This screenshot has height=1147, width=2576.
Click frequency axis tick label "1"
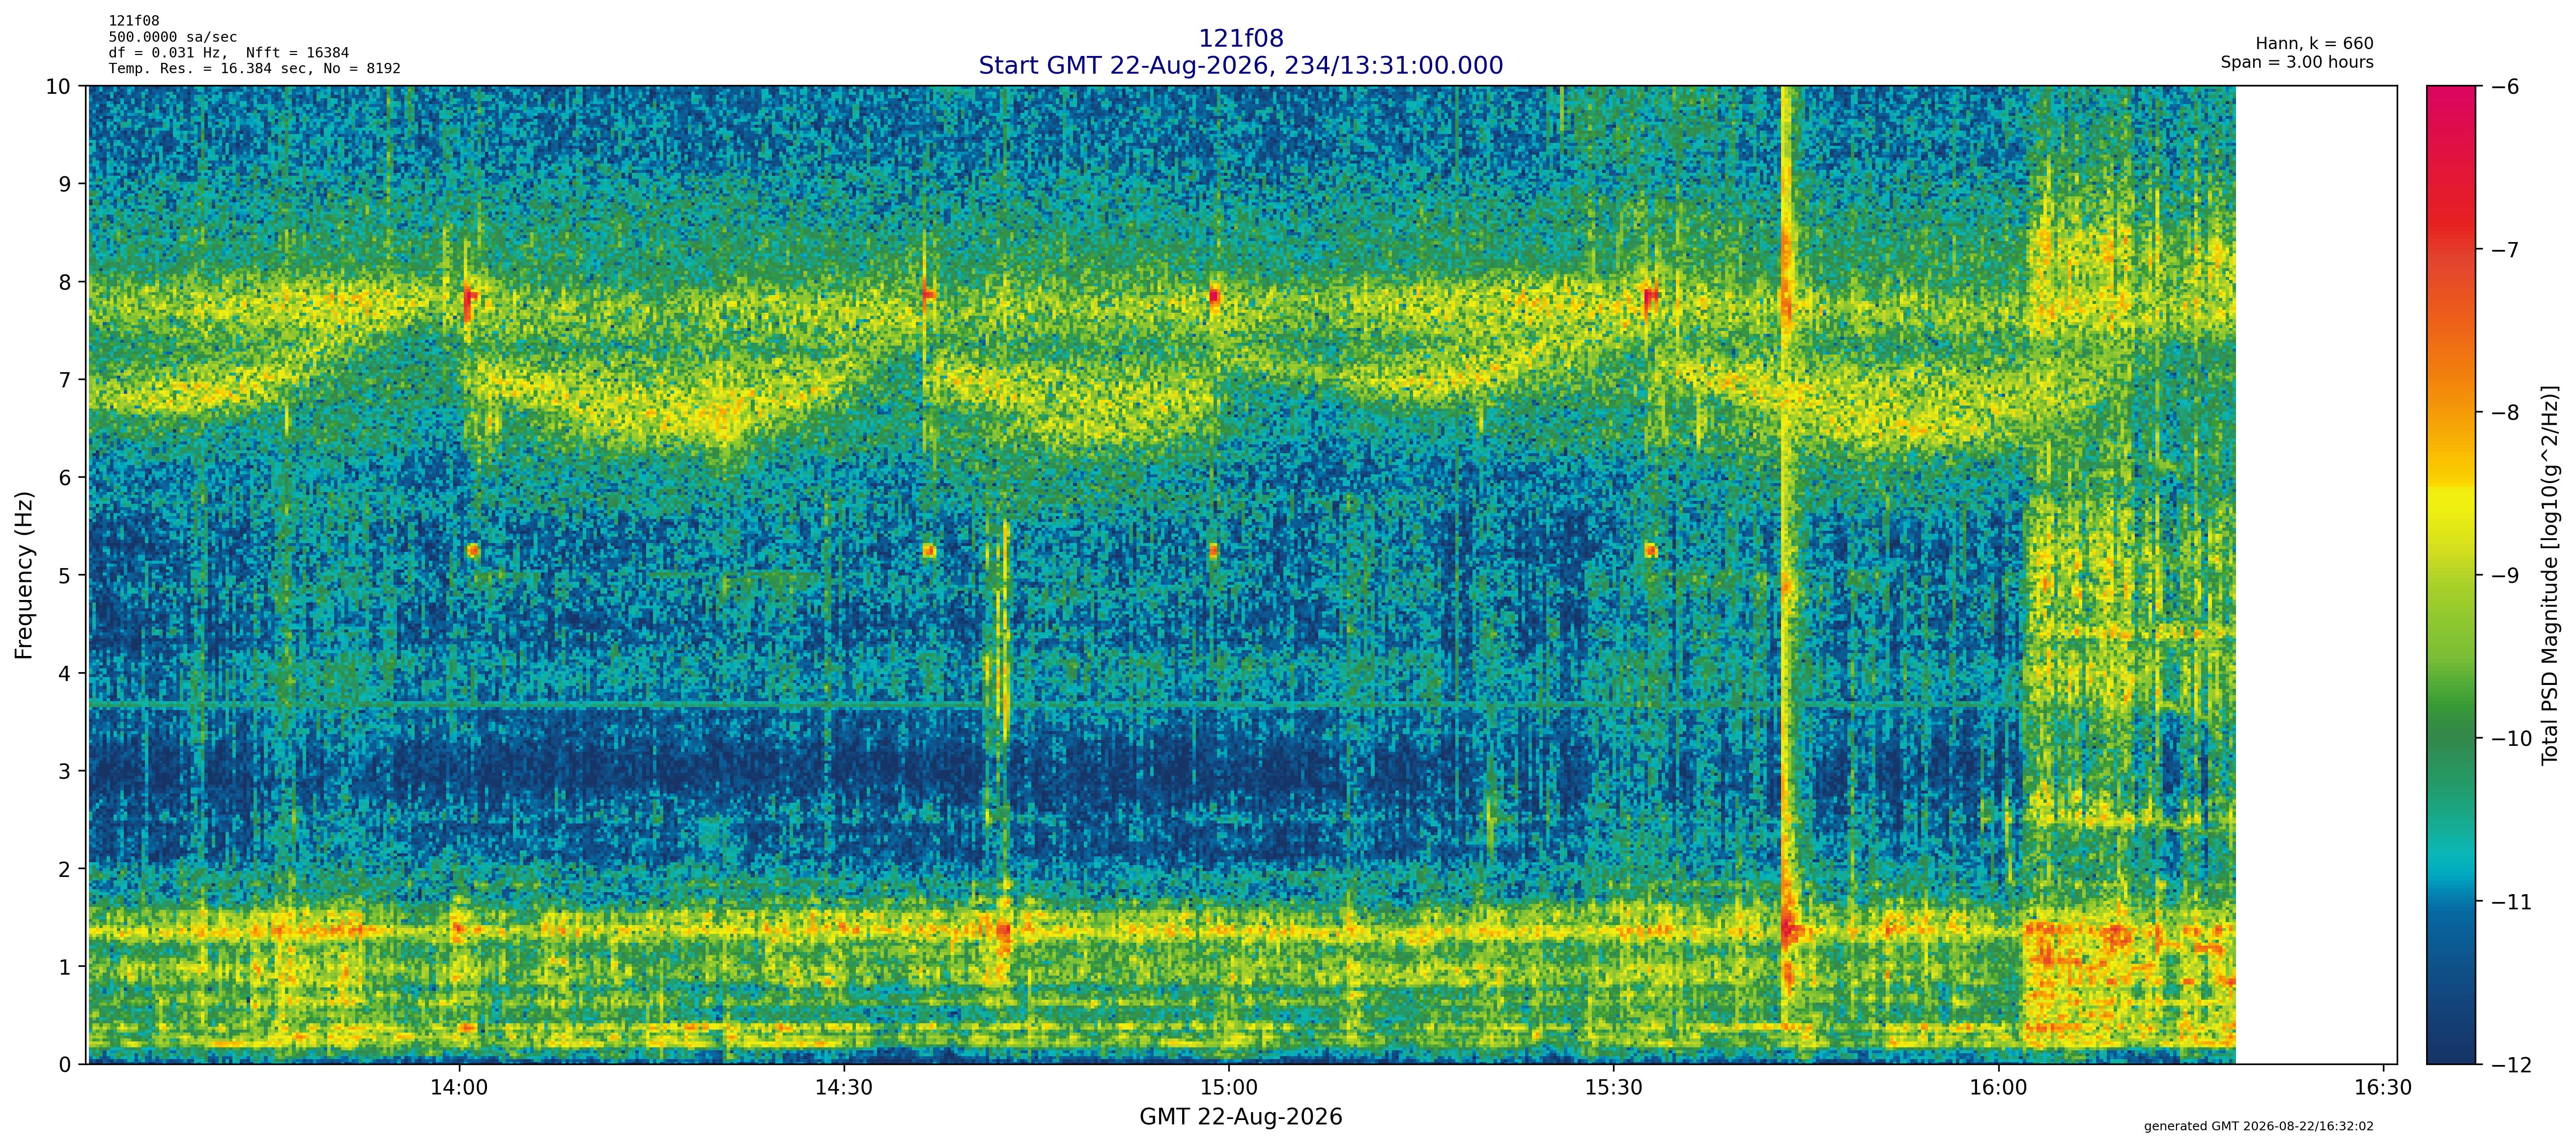point(65,967)
